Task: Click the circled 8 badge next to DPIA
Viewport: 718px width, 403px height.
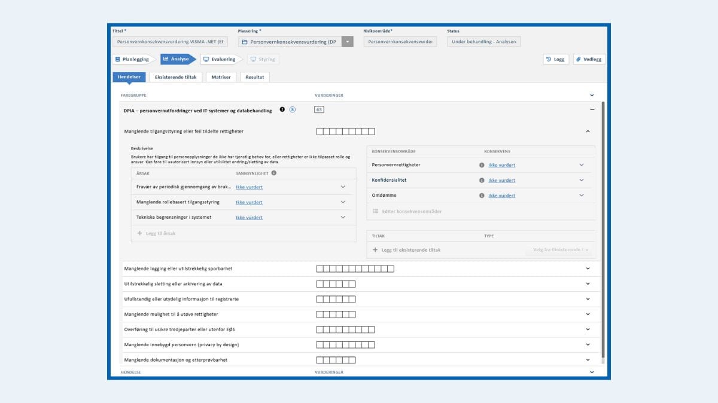Action: coord(293,110)
